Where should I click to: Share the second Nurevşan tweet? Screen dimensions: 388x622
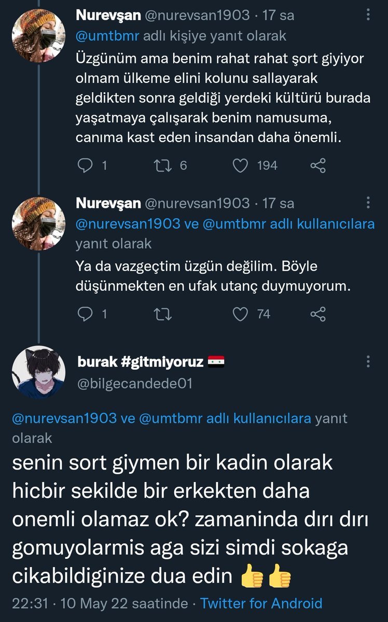317,314
